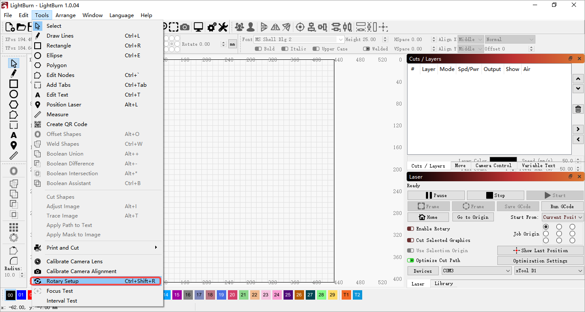Click the trash delete layer icon
The width and height of the screenshot is (585, 312).
pyautogui.click(x=578, y=109)
